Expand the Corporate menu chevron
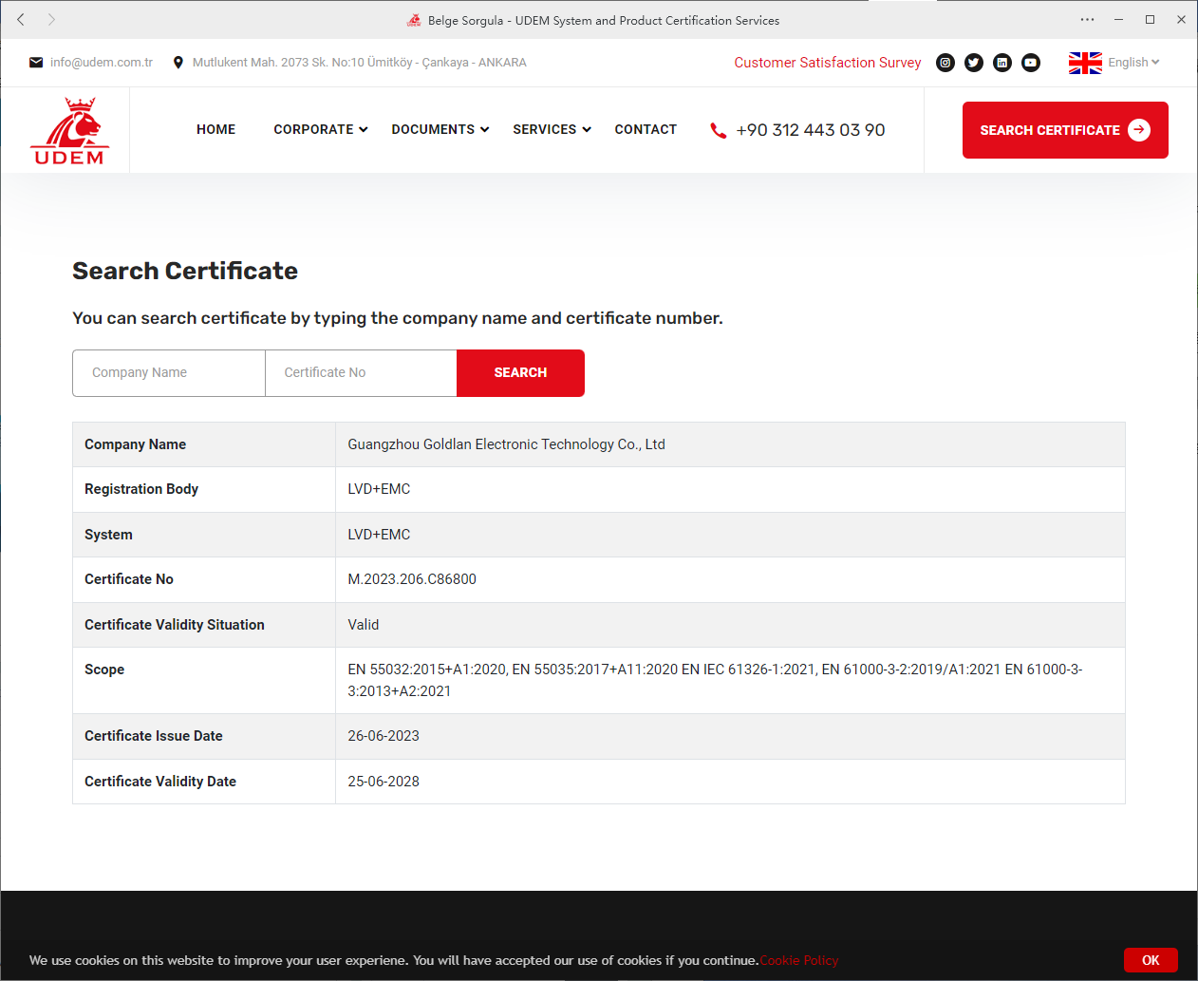Image resolution: width=1198 pixels, height=981 pixels. click(x=364, y=130)
